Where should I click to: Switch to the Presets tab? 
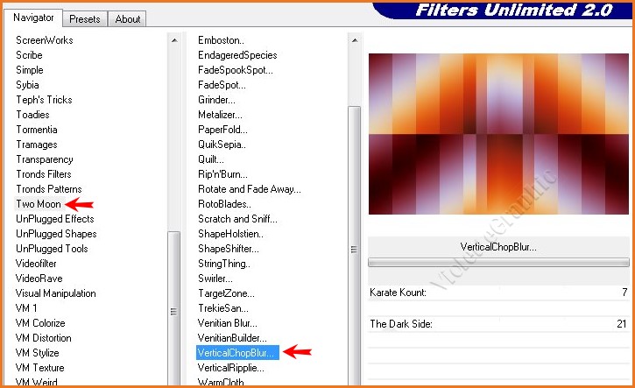pos(85,18)
